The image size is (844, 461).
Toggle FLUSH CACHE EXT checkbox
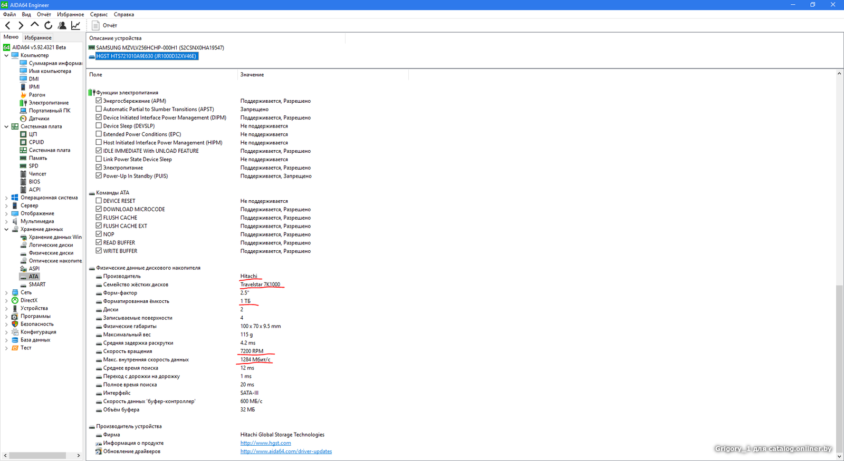pyautogui.click(x=99, y=226)
